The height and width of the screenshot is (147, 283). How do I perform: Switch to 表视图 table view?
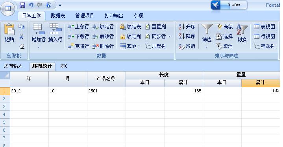264,27
